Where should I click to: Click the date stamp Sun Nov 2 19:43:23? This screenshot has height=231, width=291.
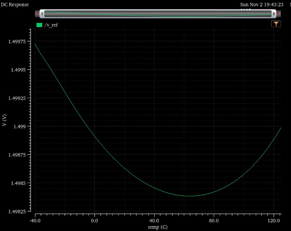262,5
